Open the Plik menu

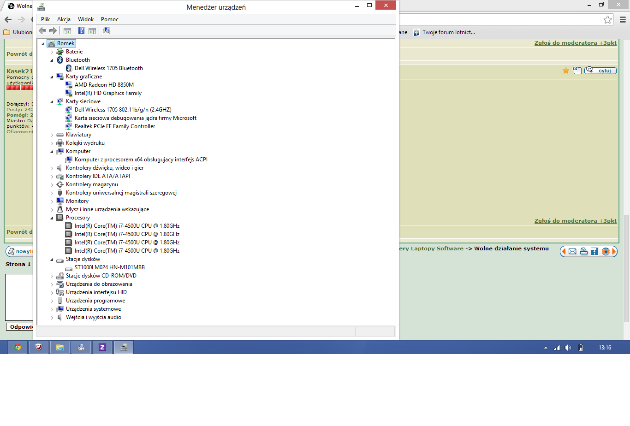tap(45, 19)
